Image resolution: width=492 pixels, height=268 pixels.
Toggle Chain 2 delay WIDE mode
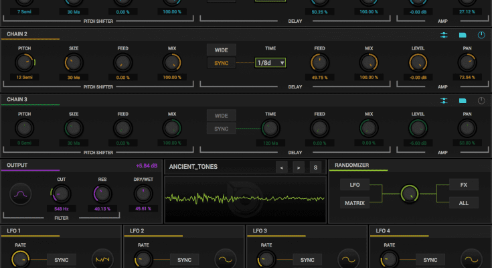pyautogui.click(x=221, y=50)
